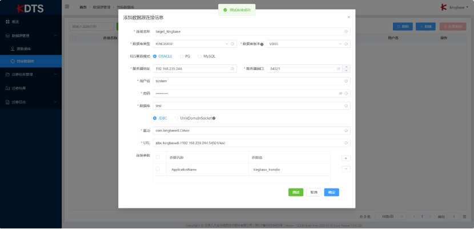This screenshot has width=474, height=229.
Task: Click the Kingbase logo in top-right
Action: (443, 7)
